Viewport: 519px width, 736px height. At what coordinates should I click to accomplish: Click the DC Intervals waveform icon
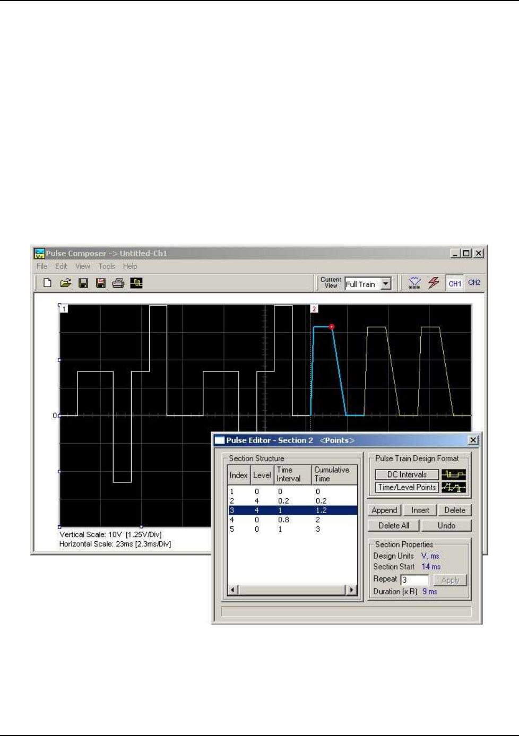coord(454,474)
